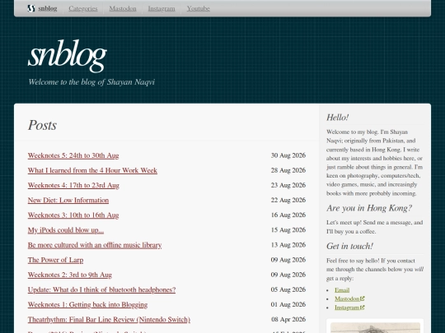Select the date text 23 Aug 2026
This screenshot has width=445, height=333.
coord(288,185)
